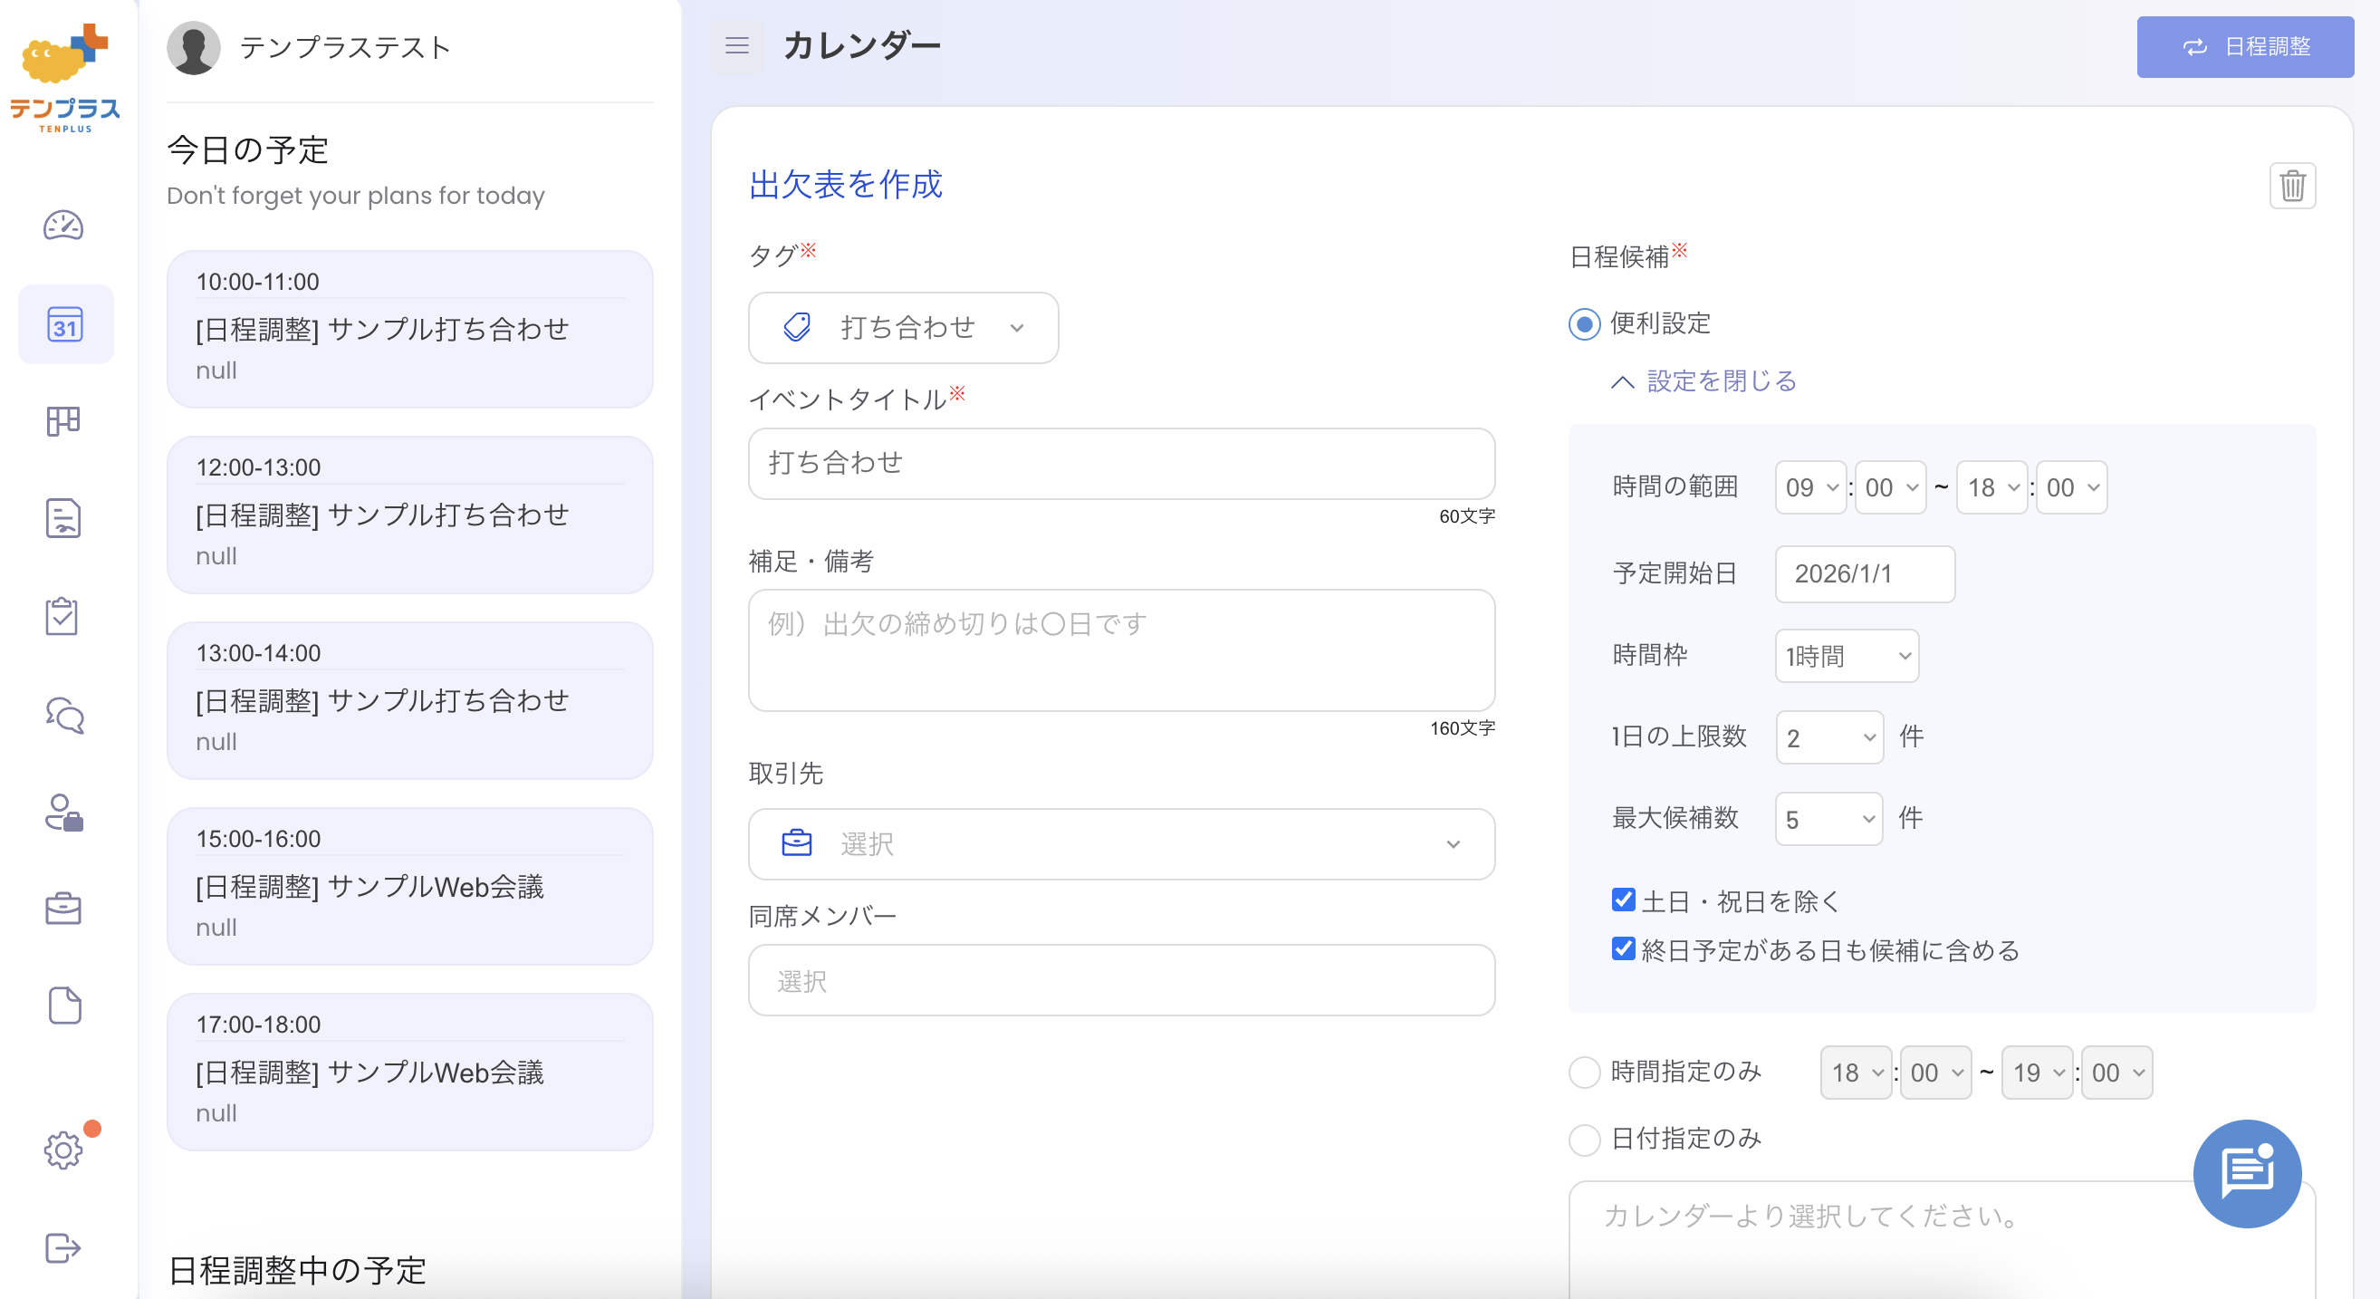This screenshot has width=2380, height=1299.
Task: Uncheck 土日・祝日を除く checkbox
Action: pos(1624,900)
